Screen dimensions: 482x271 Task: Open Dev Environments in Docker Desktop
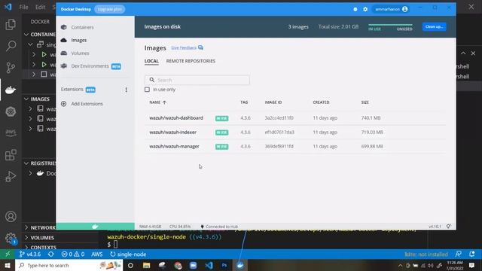click(x=90, y=66)
